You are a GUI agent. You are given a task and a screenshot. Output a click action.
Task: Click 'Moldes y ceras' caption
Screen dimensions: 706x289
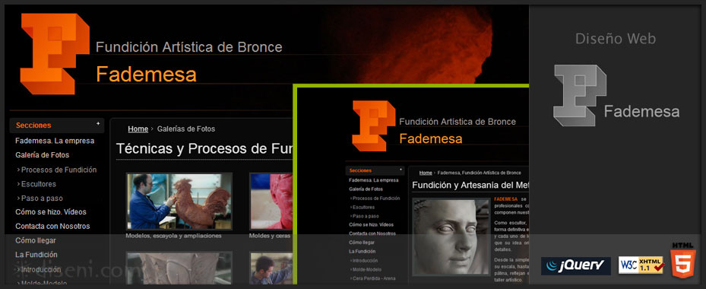tap(270, 236)
